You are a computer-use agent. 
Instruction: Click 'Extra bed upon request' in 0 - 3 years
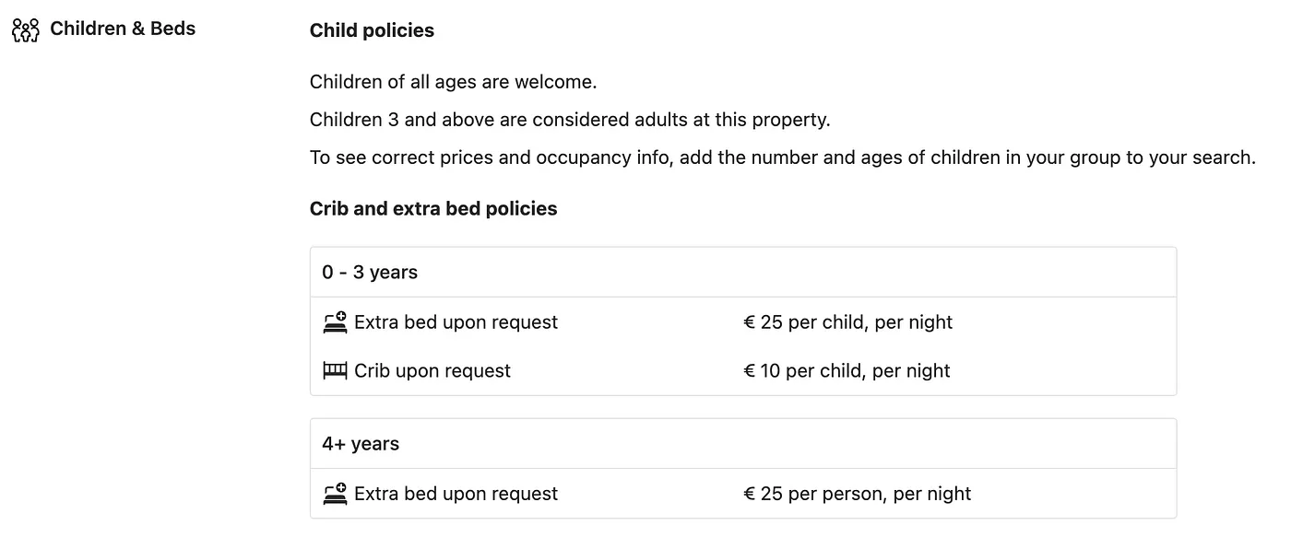(456, 322)
